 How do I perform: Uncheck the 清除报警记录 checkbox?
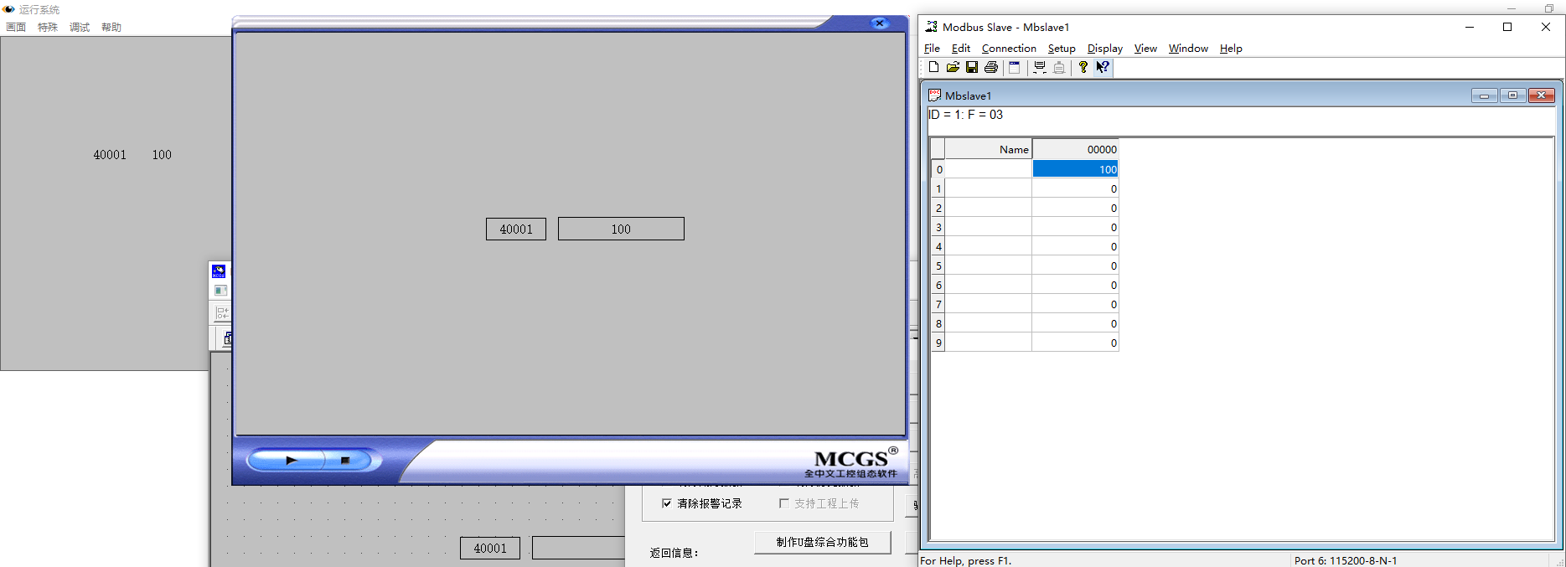(x=667, y=503)
